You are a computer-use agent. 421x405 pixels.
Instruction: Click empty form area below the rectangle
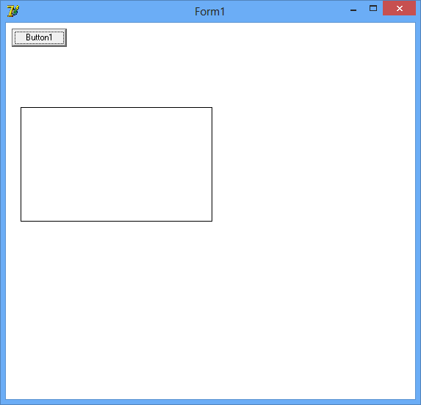(x=116, y=310)
